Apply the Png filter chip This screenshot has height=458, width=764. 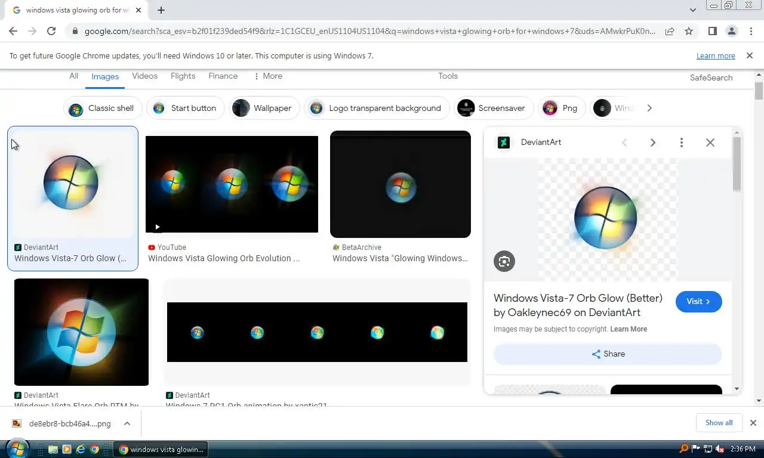pyautogui.click(x=561, y=108)
